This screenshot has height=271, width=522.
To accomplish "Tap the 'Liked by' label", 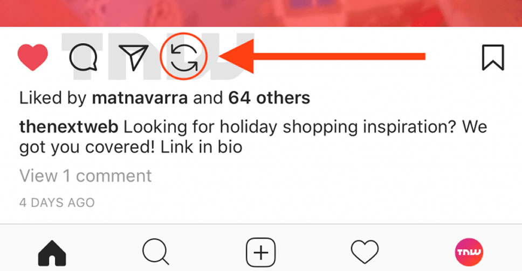I will tap(53, 98).
